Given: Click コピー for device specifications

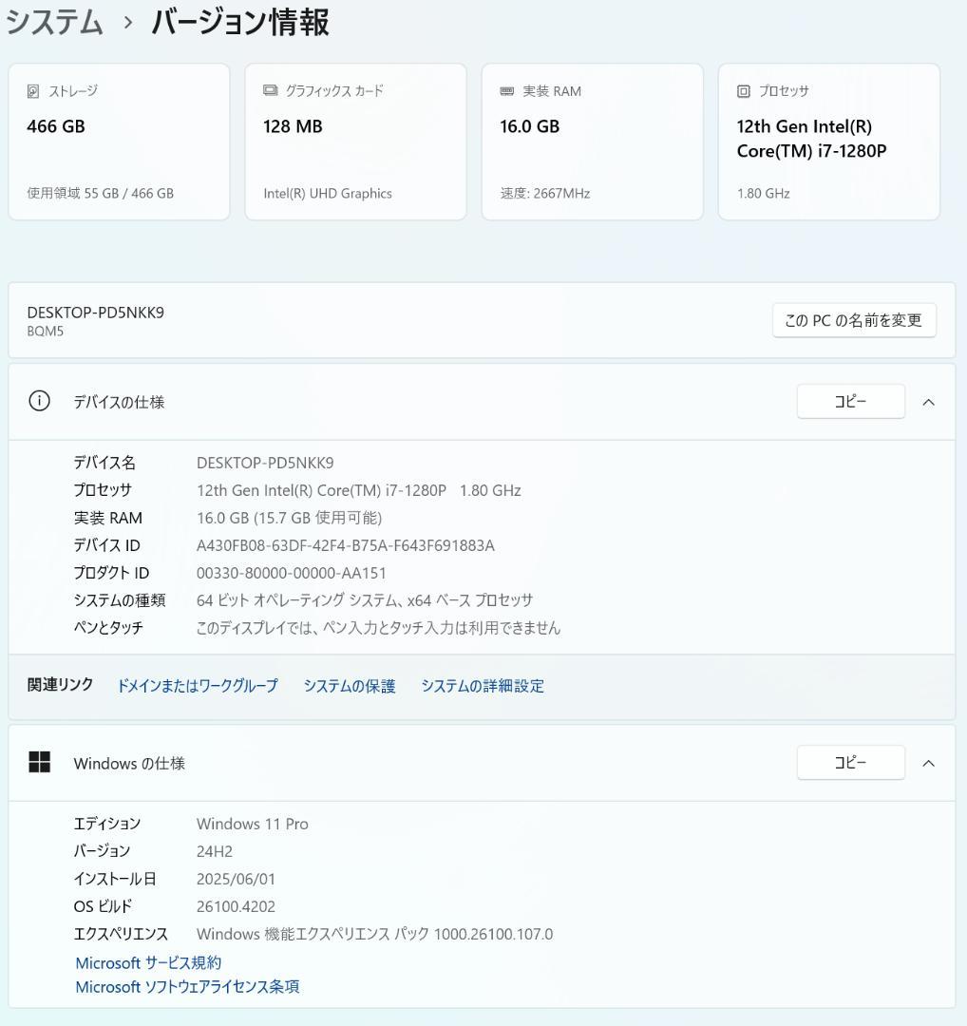Looking at the screenshot, I should (x=850, y=401).
